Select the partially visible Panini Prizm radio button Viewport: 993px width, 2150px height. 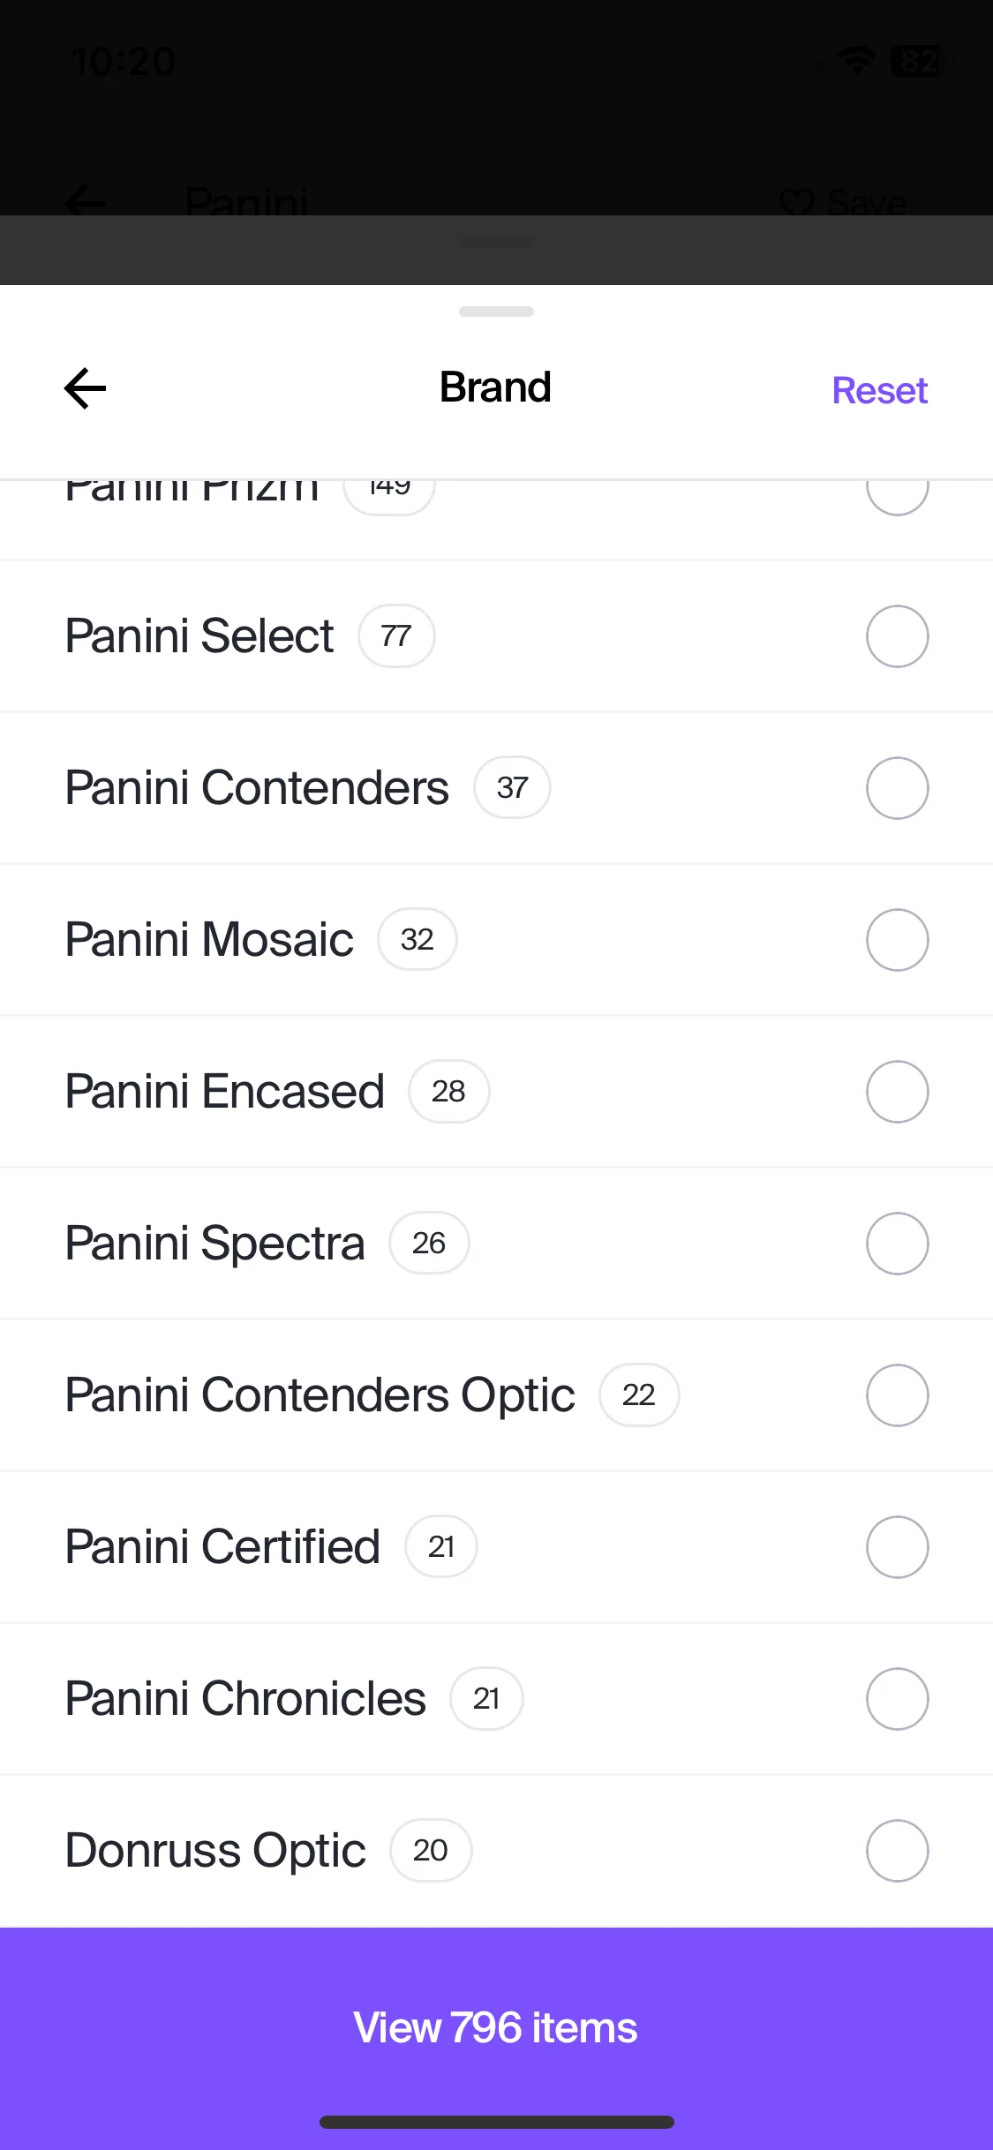pos(897,498)
